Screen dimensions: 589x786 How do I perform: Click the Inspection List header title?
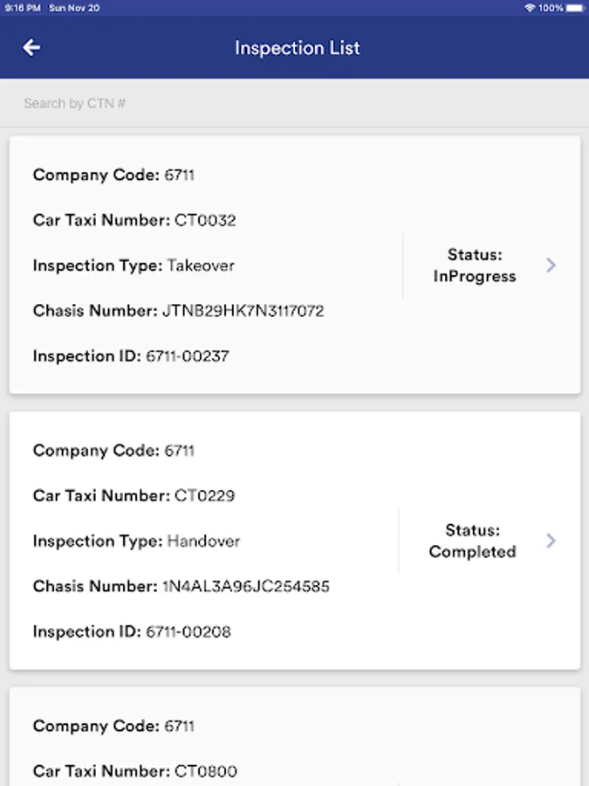(297, 48)
